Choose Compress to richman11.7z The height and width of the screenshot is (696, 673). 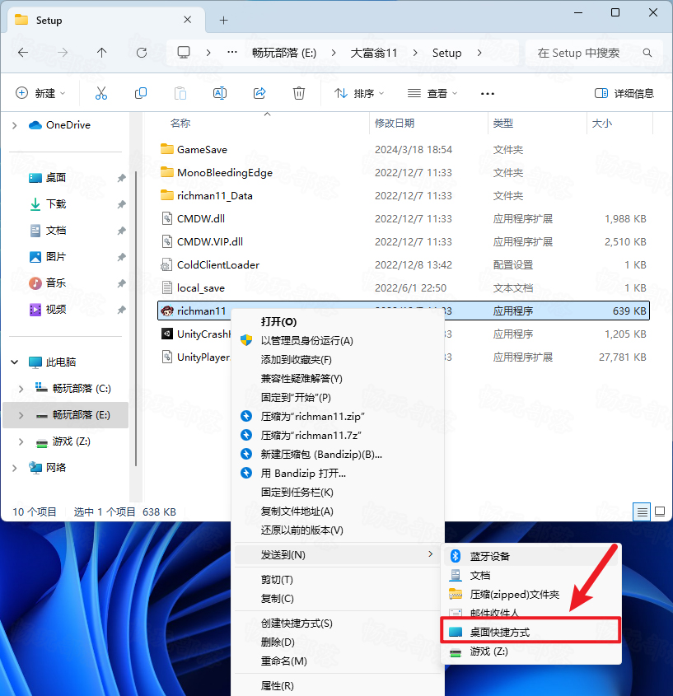pyautogui.click(x=311, y=436)
